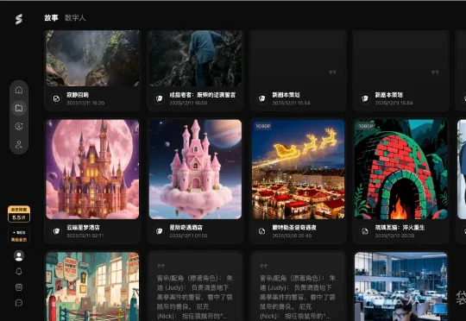This screenshot has height=321, width=466.
Task: Click the date 2025/12/10 20:45
Action: (292, 236)
